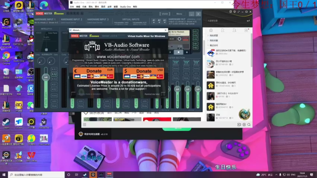The height and width of the screenshot is (178, 317).
Task: Click the Comp knob on Input 1
Action: [41, 61]
